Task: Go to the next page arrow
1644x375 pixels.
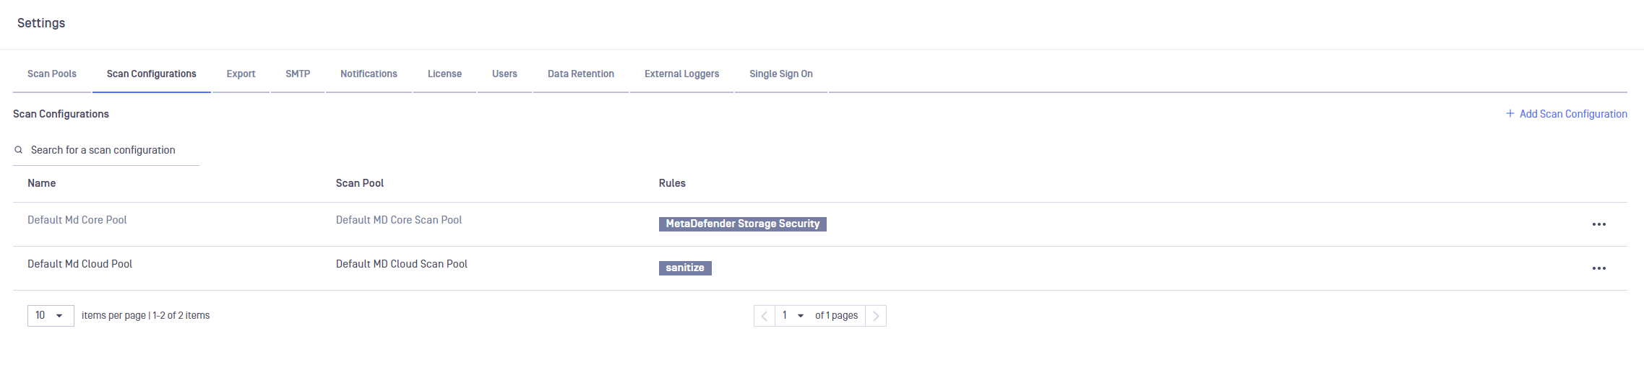Action: tap(876, 316)
